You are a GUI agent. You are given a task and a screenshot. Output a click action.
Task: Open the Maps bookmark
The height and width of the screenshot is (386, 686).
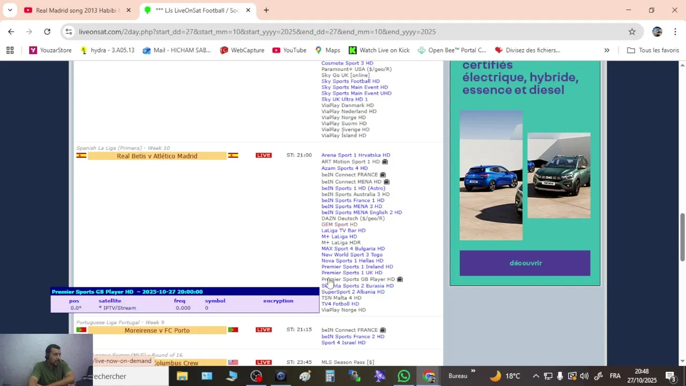coord(327,50)
